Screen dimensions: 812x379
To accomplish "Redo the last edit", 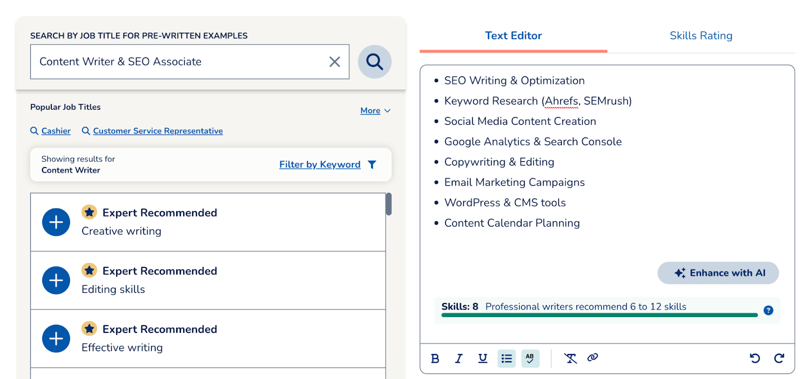I will click(x=779, y=358).
